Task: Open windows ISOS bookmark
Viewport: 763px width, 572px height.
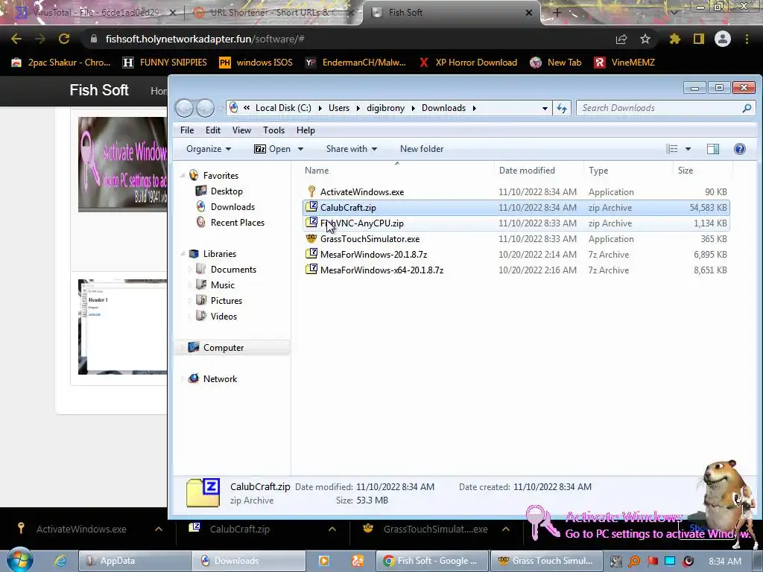Action: pos(256,63)
